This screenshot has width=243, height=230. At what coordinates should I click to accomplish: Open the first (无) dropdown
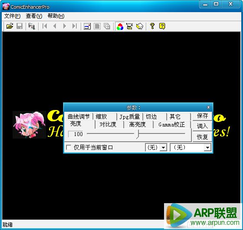(156, 147)
